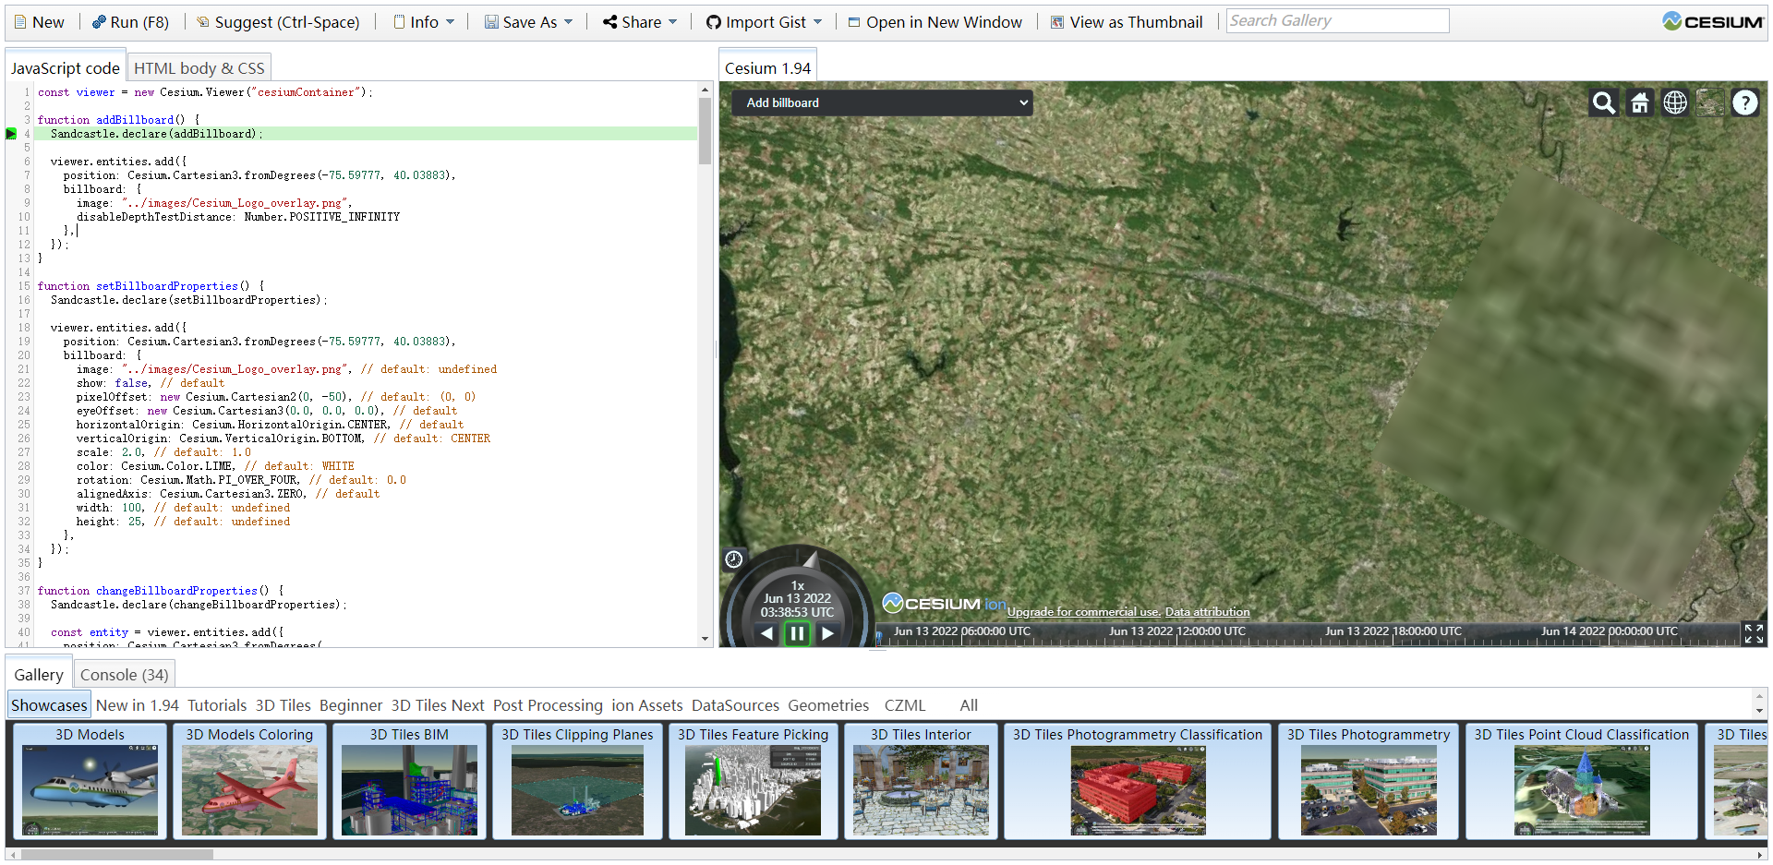Click the Cesium logo at top right
The image size is (1773, 865).
tap(1712, 21)
